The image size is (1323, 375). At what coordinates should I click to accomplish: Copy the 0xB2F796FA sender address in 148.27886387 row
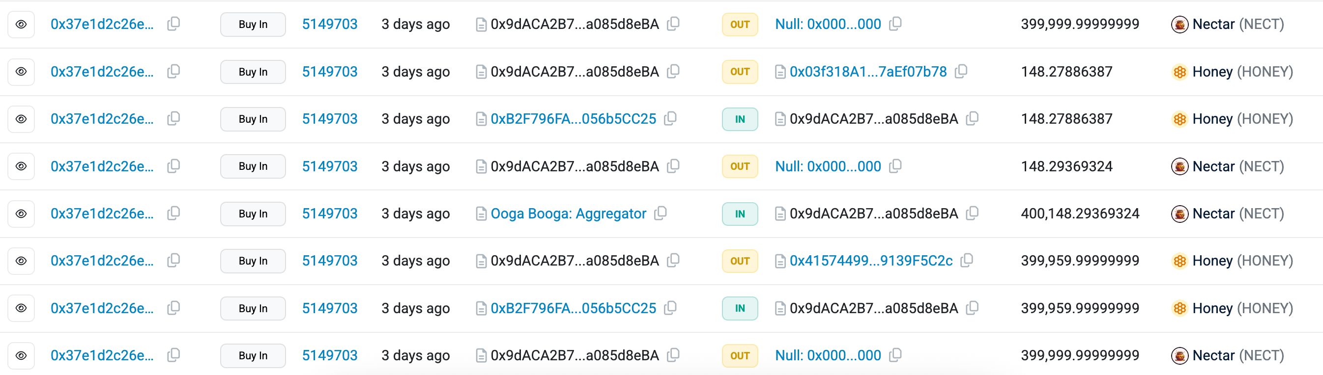coord(670,118)
